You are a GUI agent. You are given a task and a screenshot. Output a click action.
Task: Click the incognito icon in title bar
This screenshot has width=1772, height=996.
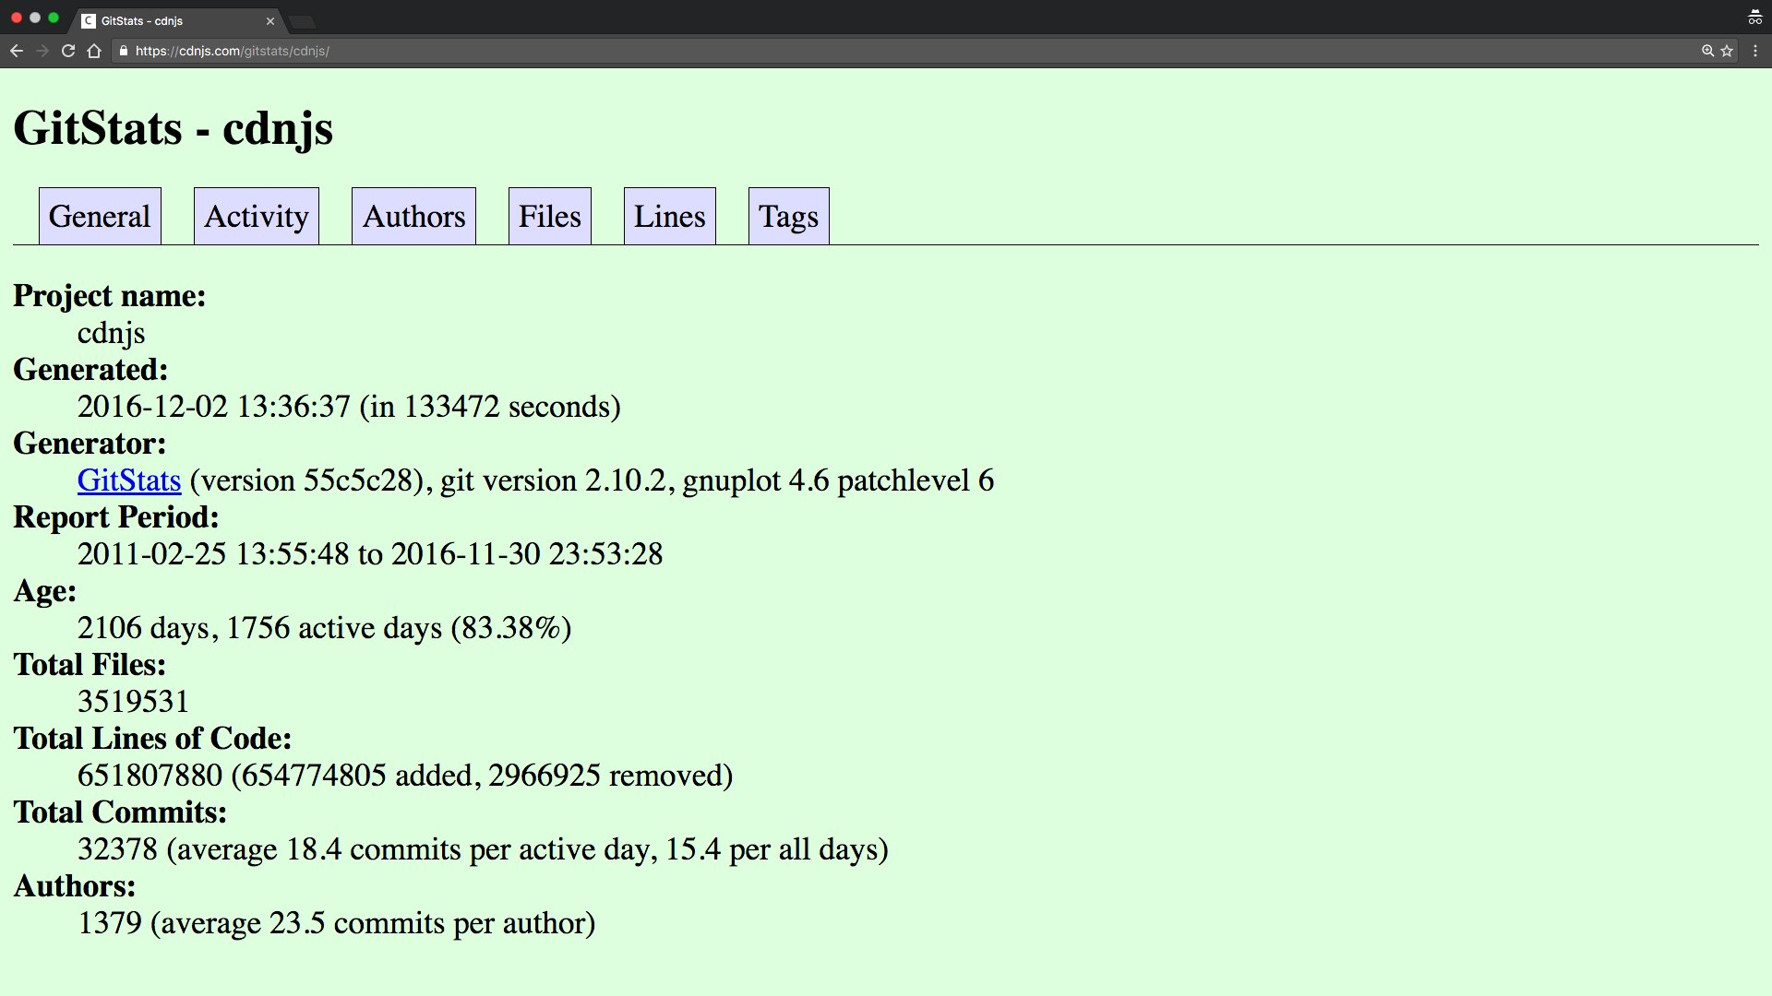[1754, 18]
